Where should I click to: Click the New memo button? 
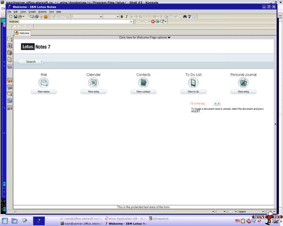click(x=44, y=92)
